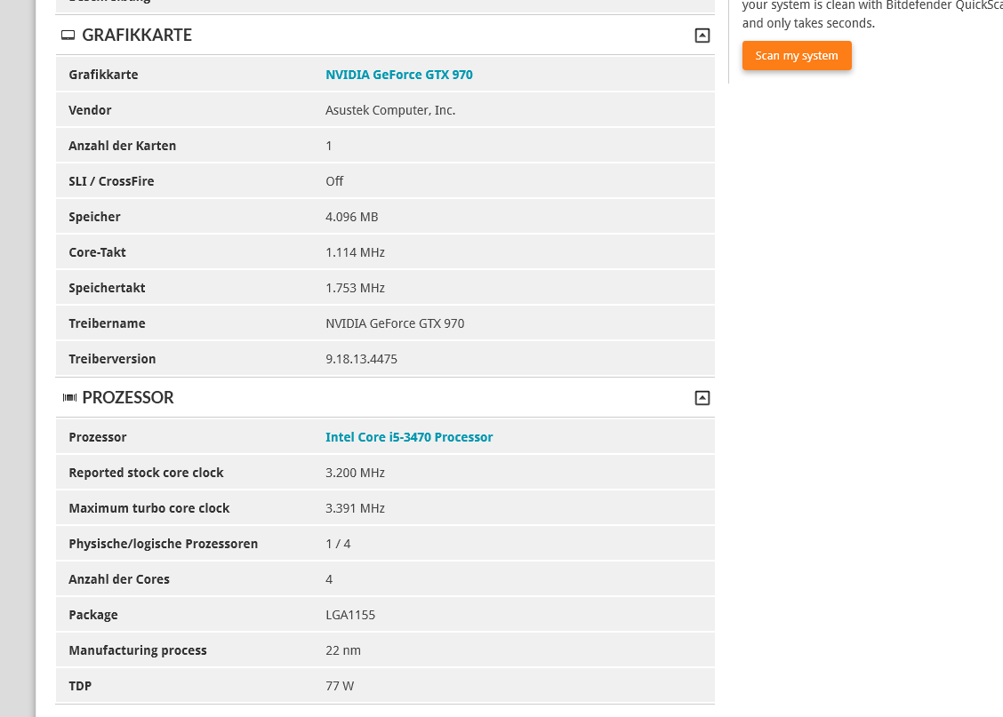The image size is (1003, 717).
Task: Select the vendor value Asustek Computer, Inc.
Action: point(390,110)
